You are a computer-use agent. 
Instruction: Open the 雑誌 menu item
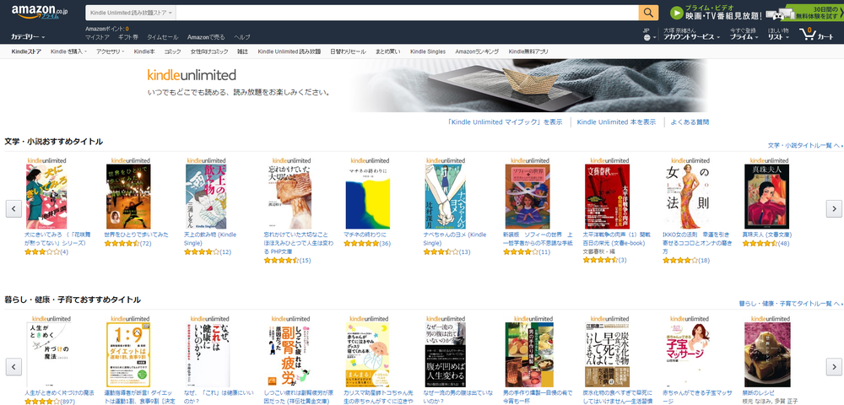pos(243,51)
